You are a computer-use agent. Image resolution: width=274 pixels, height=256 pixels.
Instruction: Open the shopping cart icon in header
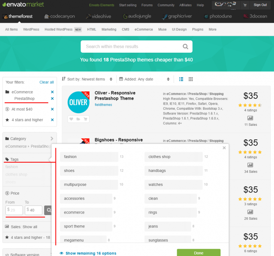(x=245, y=5)
